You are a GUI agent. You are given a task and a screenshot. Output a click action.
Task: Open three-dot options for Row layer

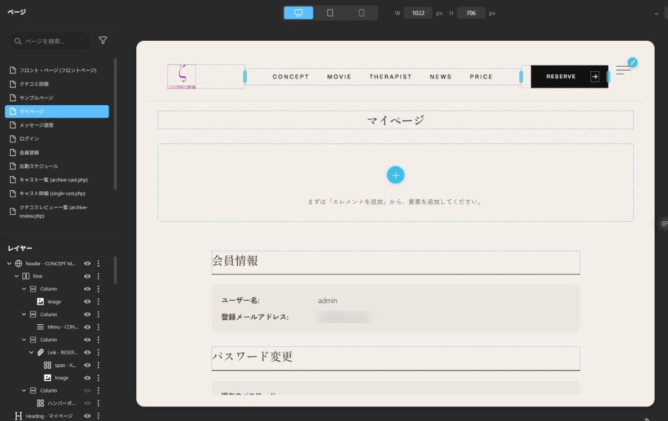(98, 276)
